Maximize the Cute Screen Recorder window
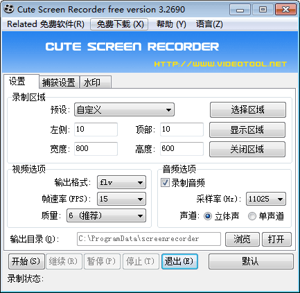This screenshot has width=300, height=293. (x=263, y=10)
